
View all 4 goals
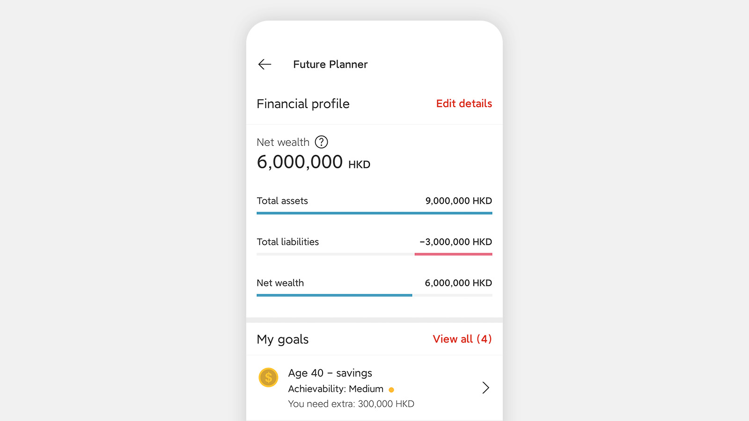[462, 339]
